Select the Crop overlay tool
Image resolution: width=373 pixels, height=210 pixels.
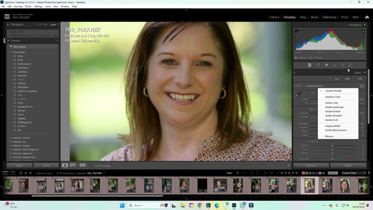tap(318, 65)
